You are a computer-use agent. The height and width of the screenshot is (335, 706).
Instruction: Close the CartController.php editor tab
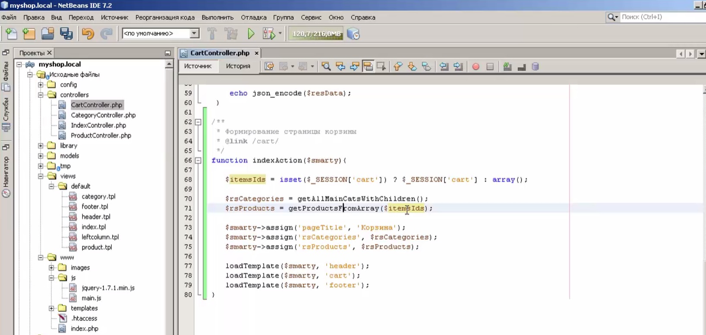(256, 53)
